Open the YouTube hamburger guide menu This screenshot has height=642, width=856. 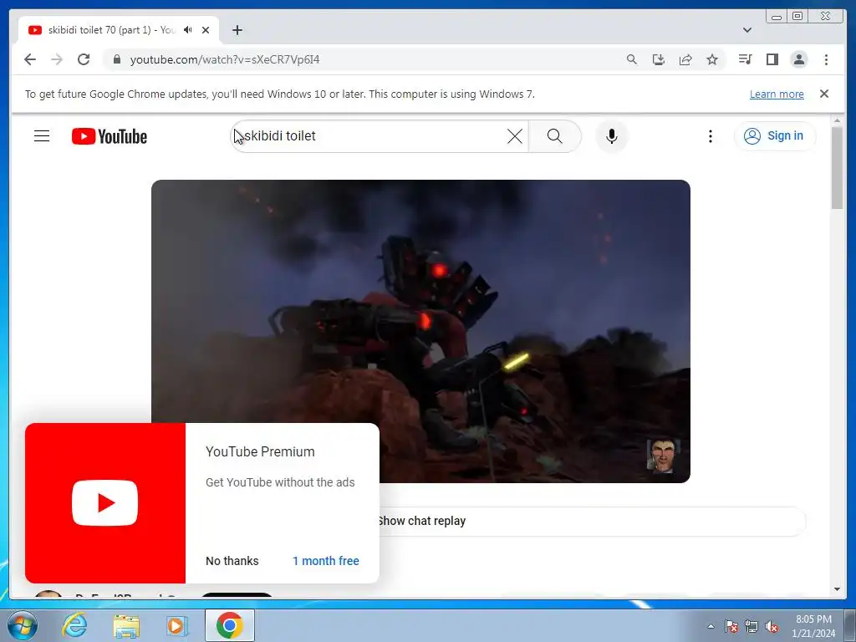click(x=42, y=136)
